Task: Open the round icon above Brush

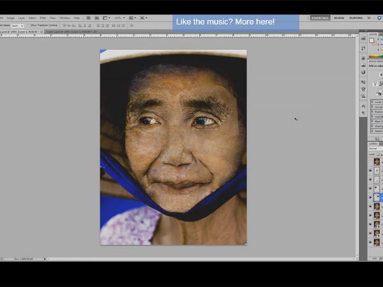Action: click(x=363, y=58)
